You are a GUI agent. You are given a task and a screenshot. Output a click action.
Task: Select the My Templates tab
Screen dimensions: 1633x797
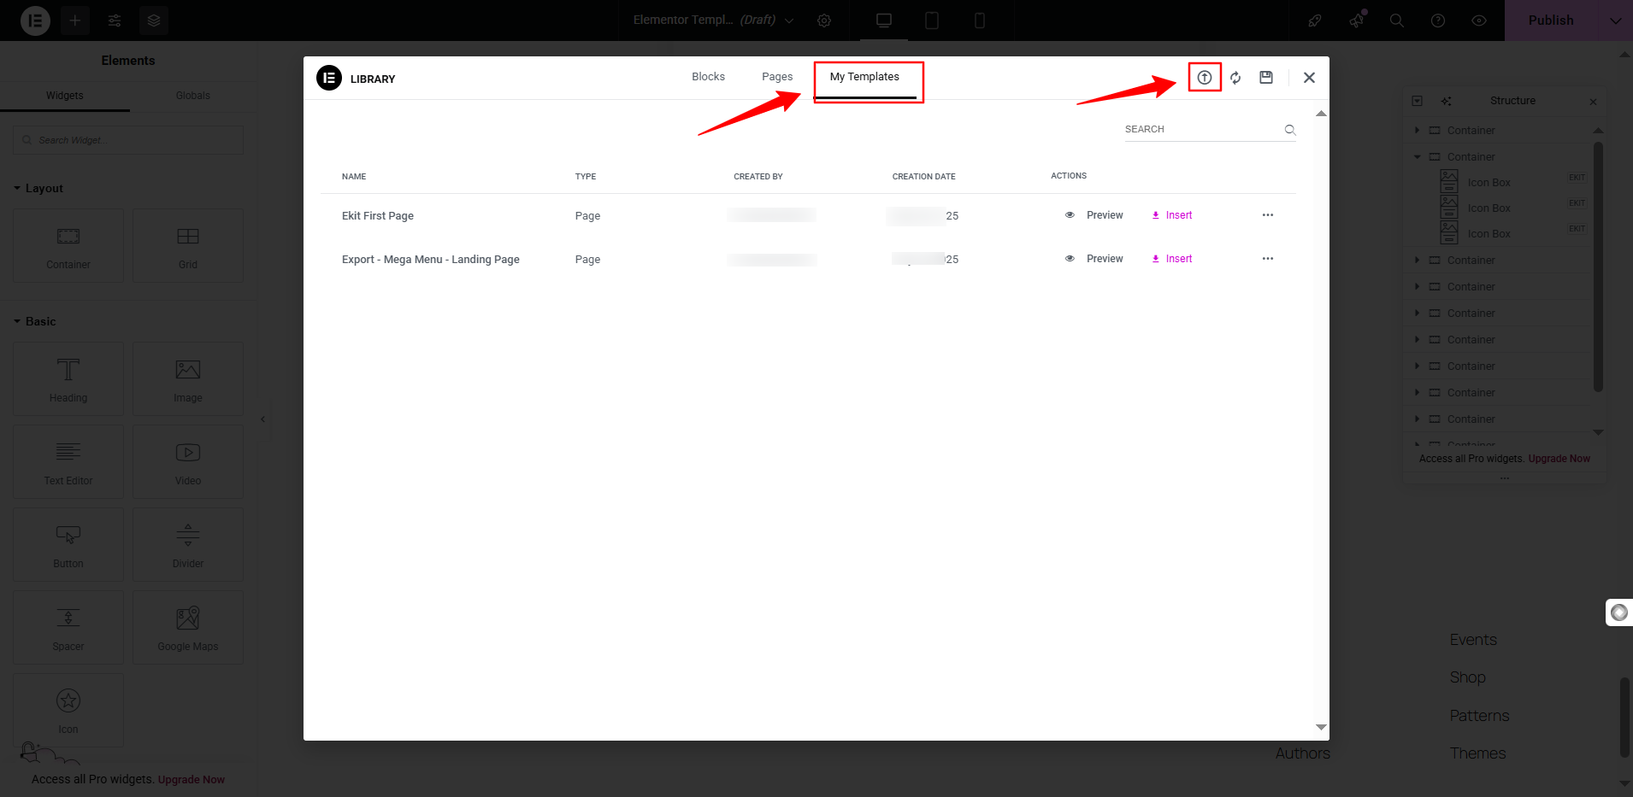864,77
